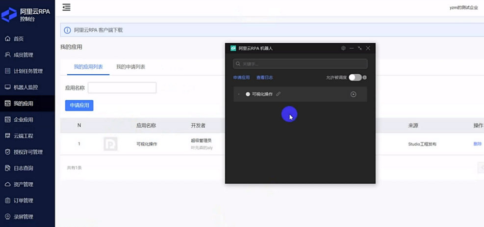Click the blue 申请应用 button

(x=79, y=106)
